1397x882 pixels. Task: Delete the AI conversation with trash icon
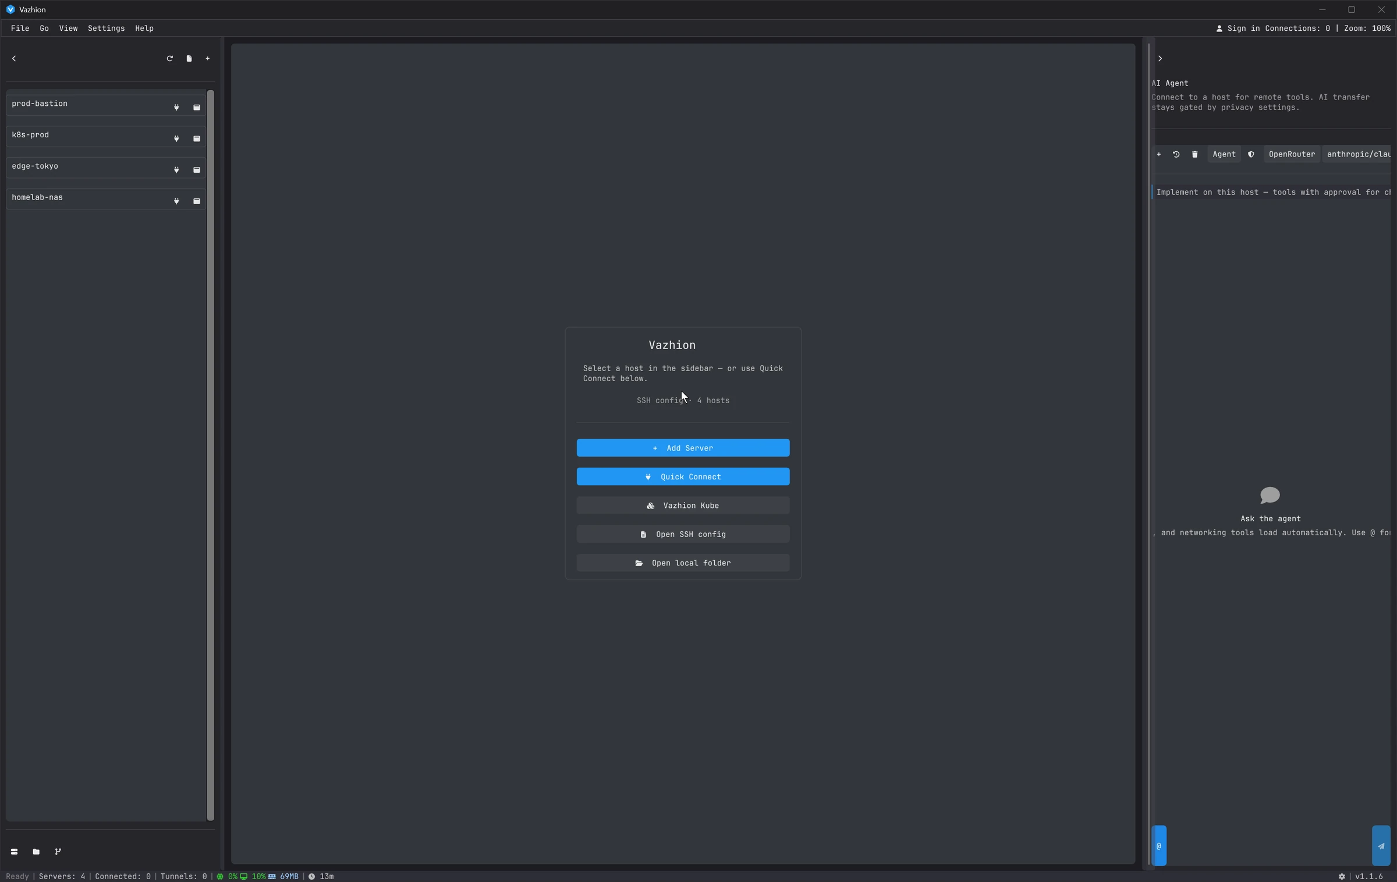[x=1195, y=154]
